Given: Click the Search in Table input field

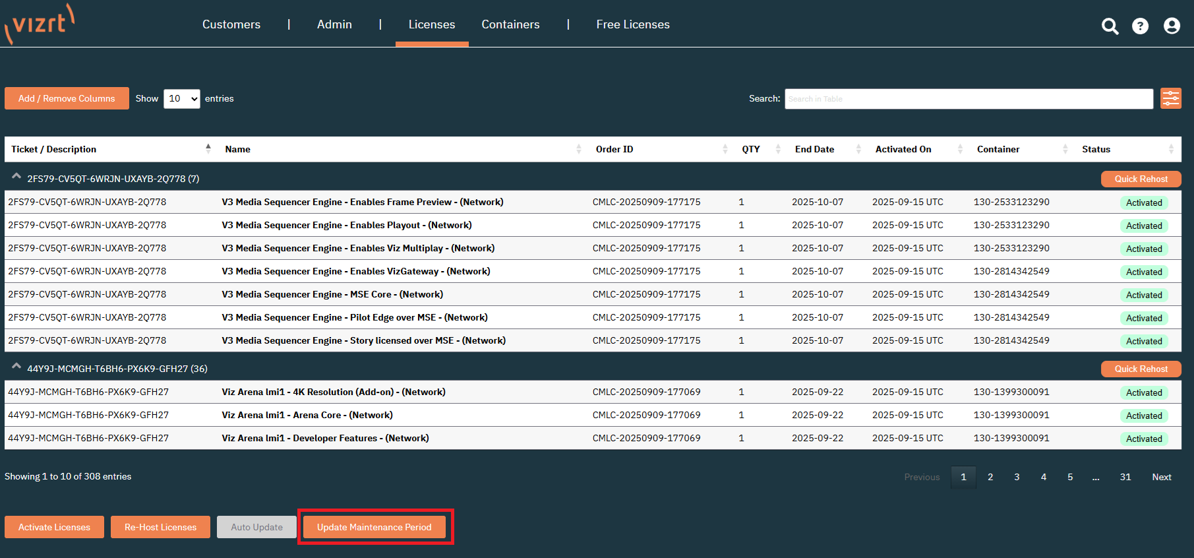Looking at the screenshot, I should point(968,99).
